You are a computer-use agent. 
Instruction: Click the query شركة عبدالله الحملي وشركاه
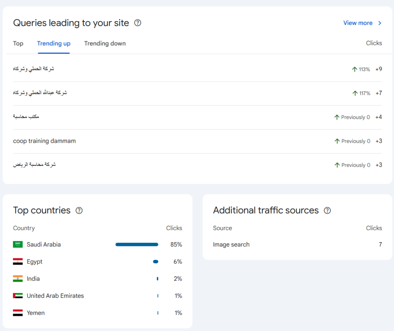(40, 93)
